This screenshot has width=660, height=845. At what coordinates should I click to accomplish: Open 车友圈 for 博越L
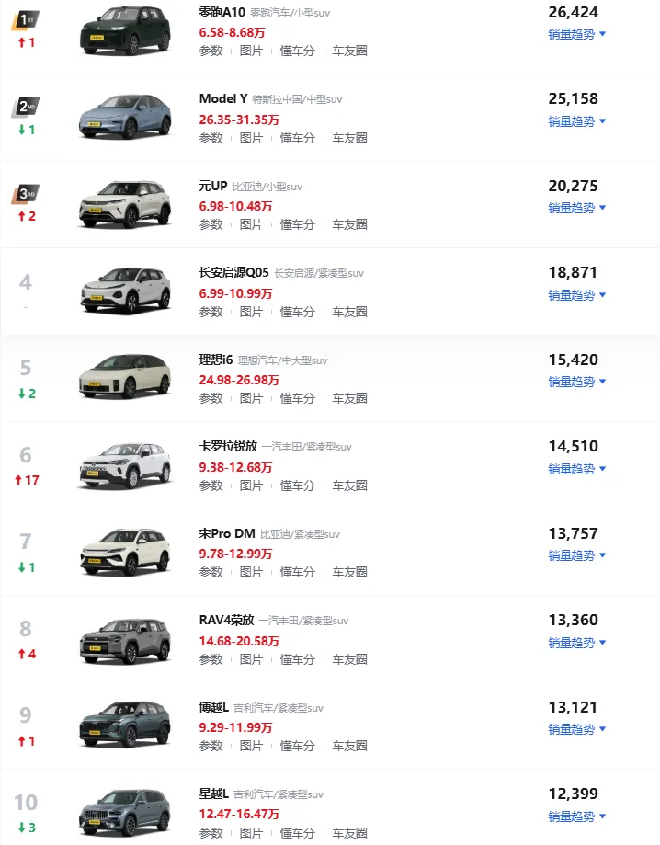click(x=349, y=746)
